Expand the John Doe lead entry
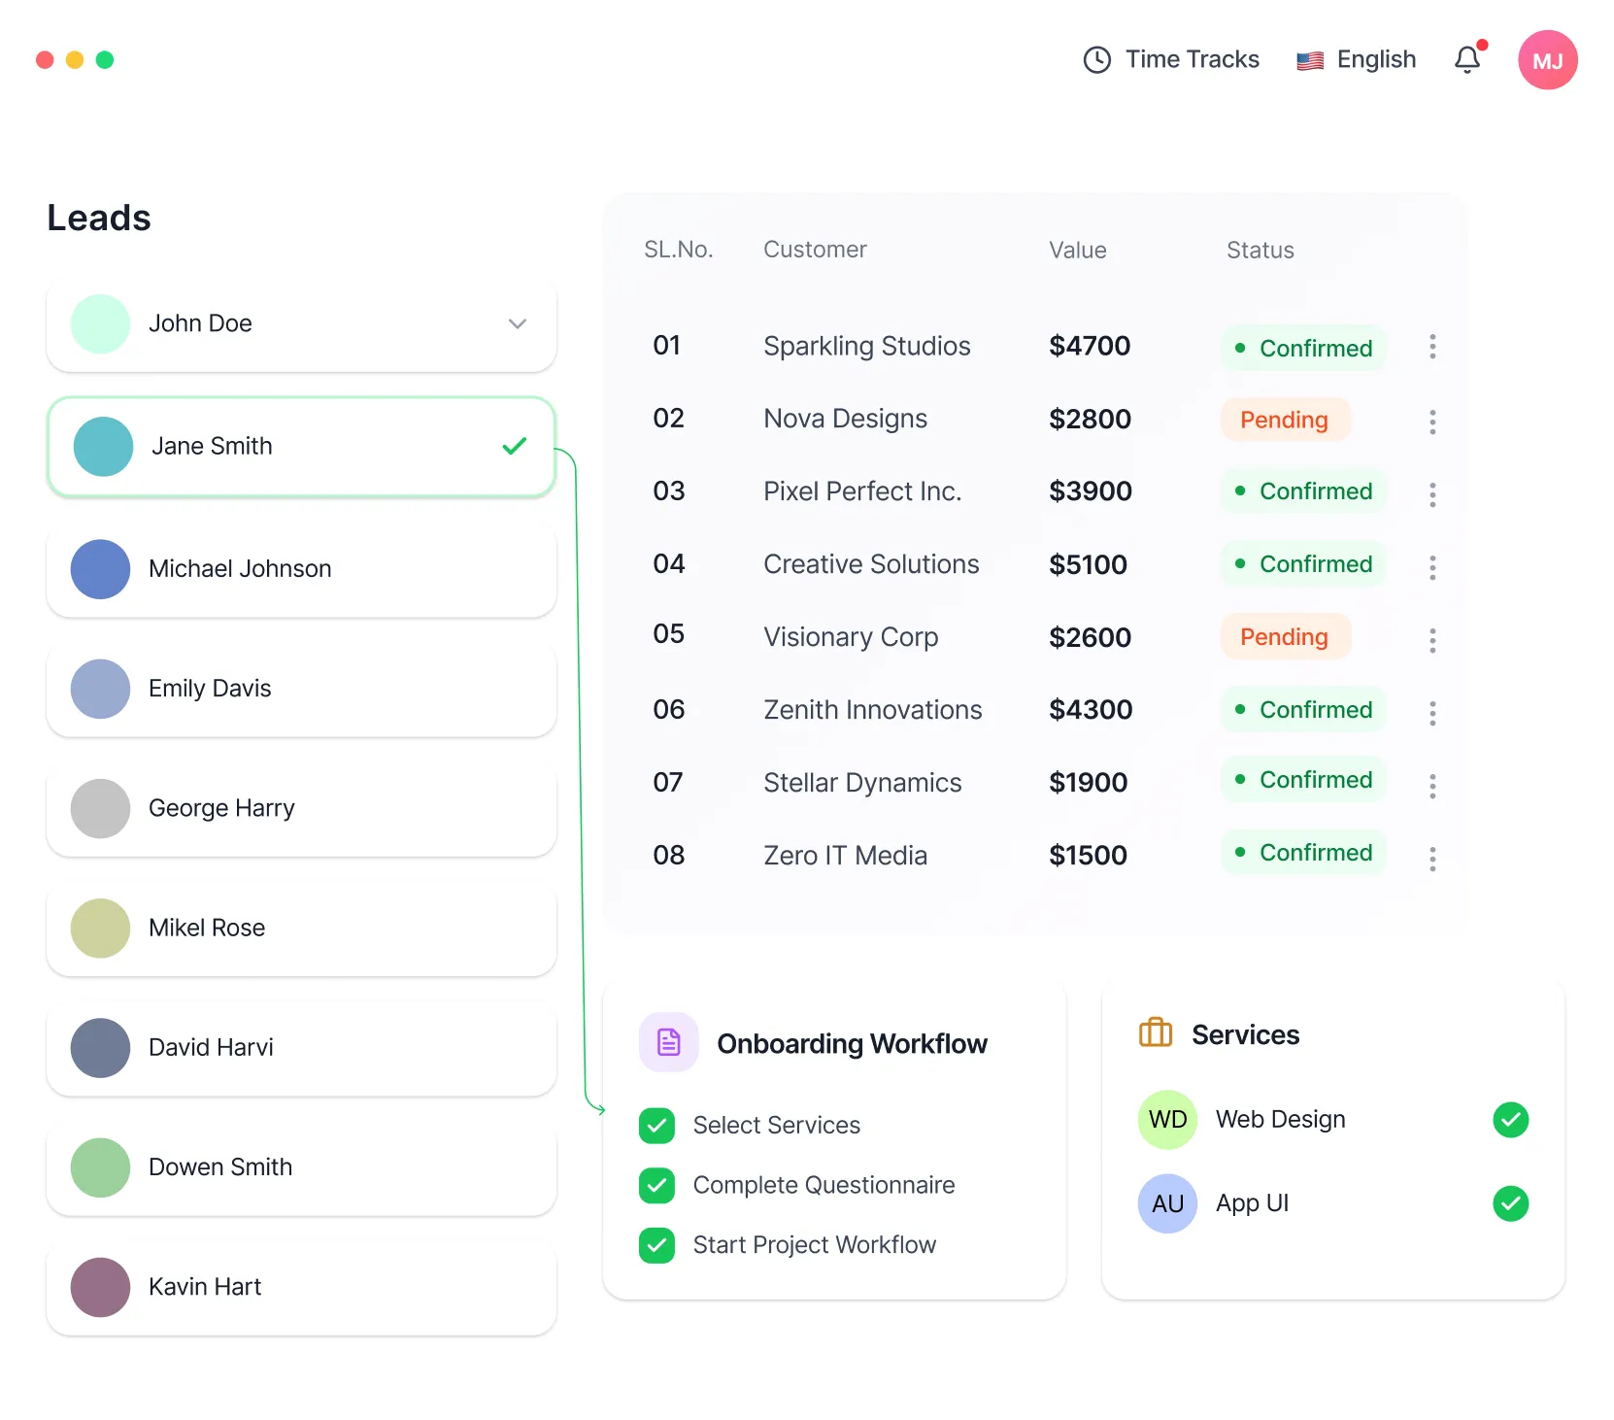Screen dimensions: 1614x1420 [x=518, y=323]
